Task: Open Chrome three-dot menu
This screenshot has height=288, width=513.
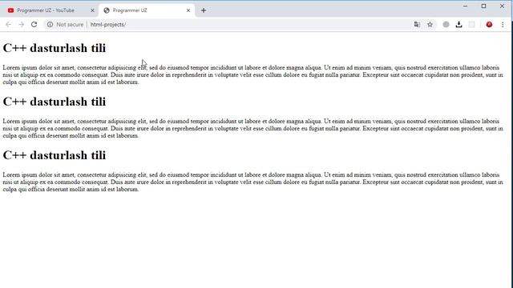Action: (x=503, y=25)
